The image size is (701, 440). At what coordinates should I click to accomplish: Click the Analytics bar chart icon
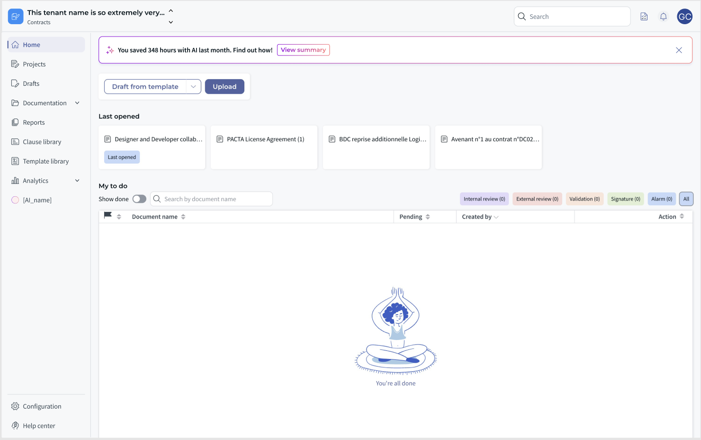(x=15, y=181)
